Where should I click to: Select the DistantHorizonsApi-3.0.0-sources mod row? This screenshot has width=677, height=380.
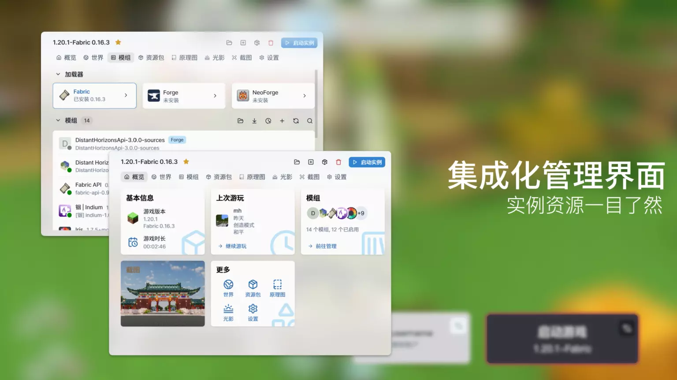184,144
